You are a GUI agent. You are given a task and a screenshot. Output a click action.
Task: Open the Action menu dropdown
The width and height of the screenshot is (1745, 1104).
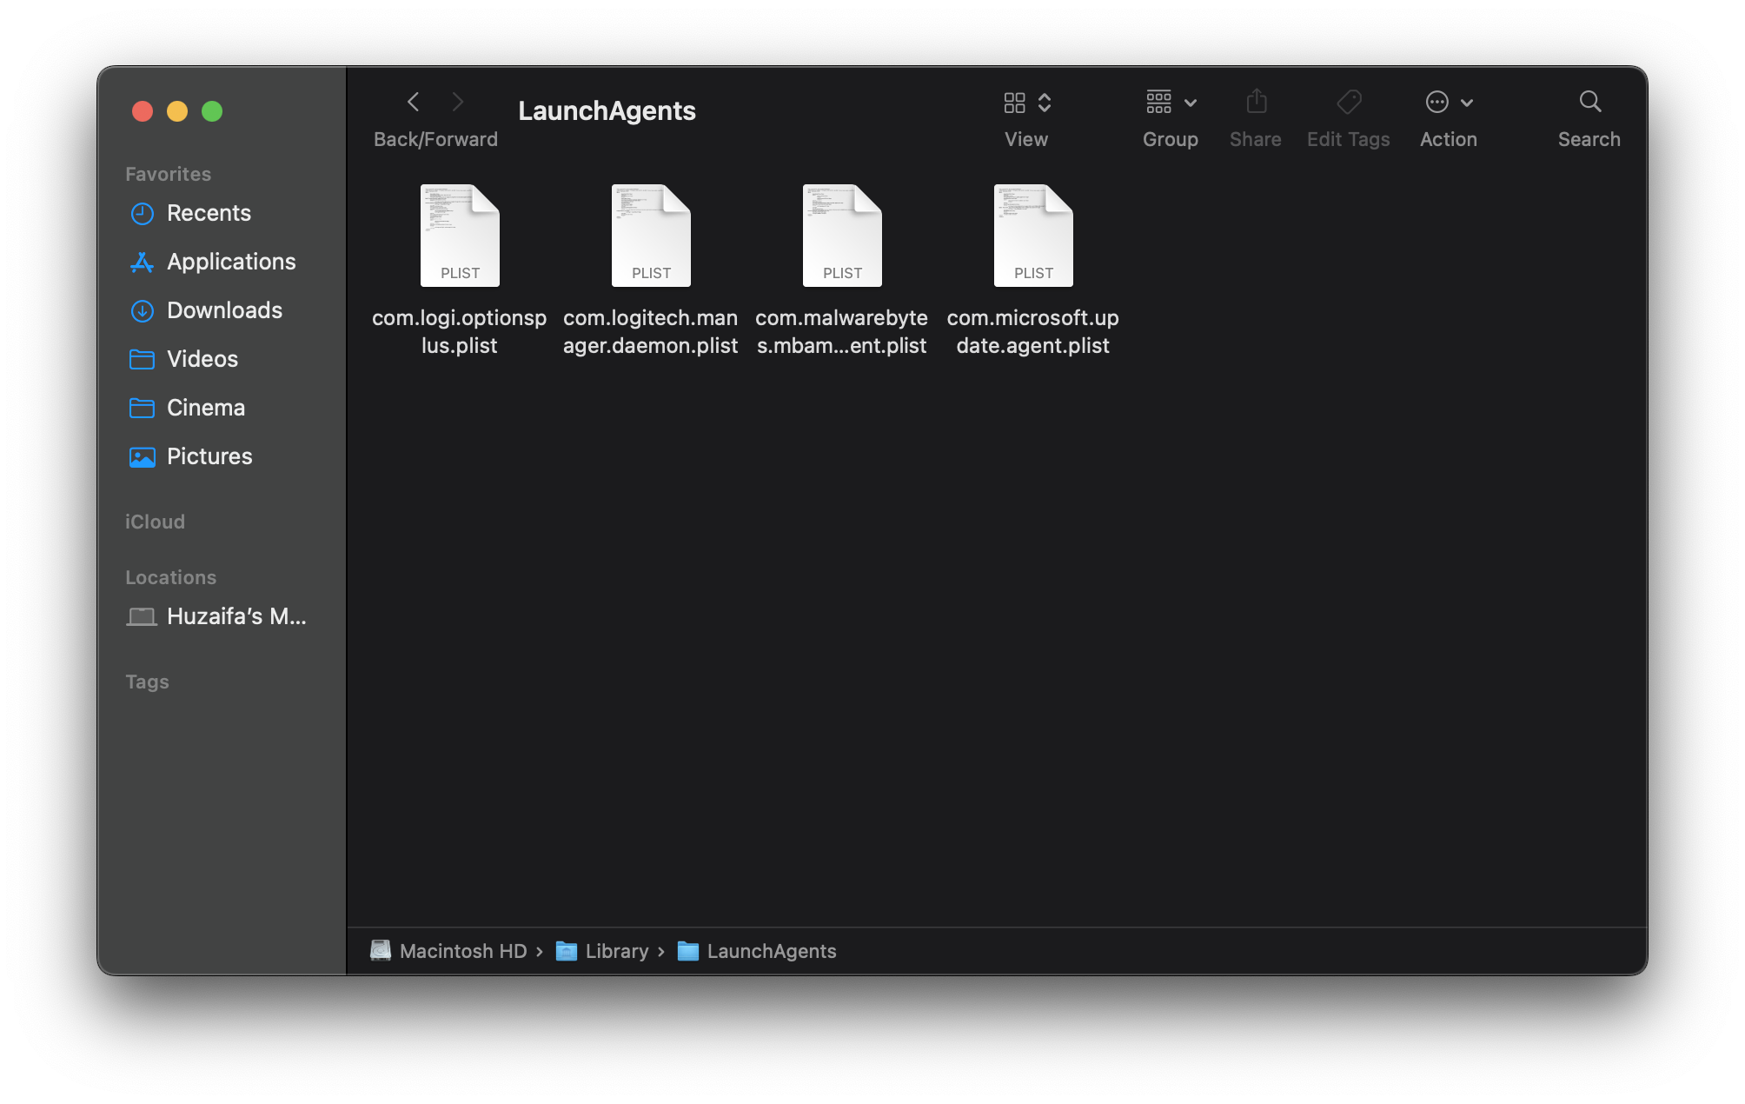click(1449, 103)
